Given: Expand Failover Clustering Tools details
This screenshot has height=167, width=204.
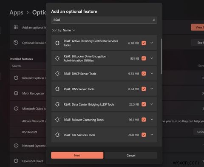Looking at the screenshot, I should point(152,119).
